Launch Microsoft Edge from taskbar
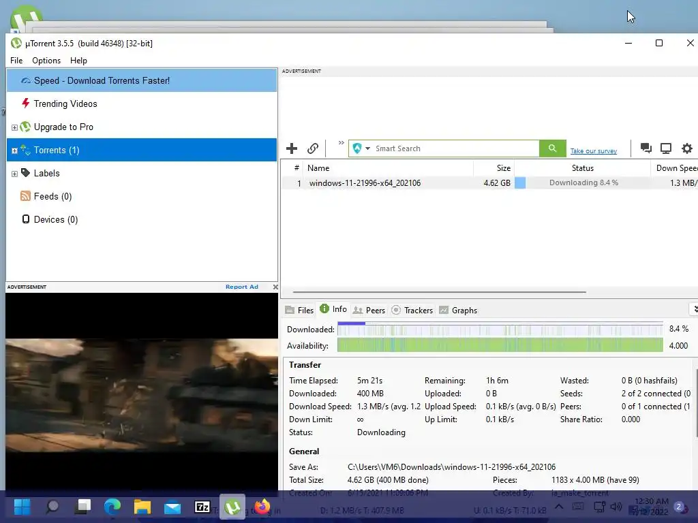Viewport: 698px width, 523px height. pos(112,507)
